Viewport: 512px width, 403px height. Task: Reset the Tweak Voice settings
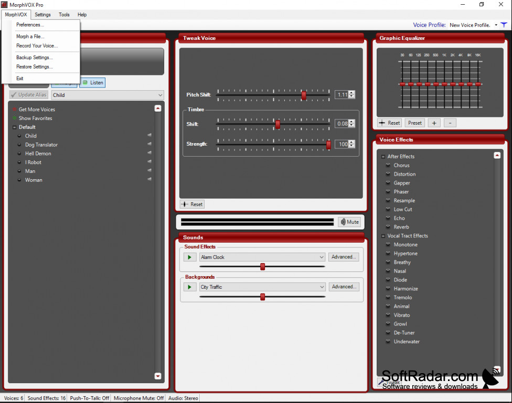pyautogui.click(x=192, y=204)
